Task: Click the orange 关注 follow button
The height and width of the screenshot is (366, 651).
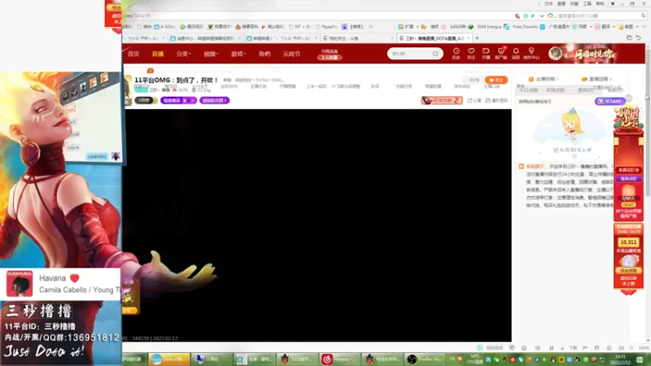Action: (x=496, y=80)
